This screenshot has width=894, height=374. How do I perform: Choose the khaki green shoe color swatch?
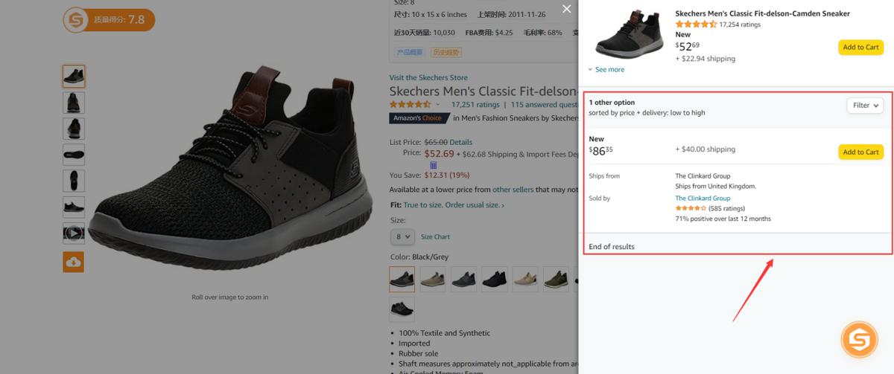click(555, 279)
